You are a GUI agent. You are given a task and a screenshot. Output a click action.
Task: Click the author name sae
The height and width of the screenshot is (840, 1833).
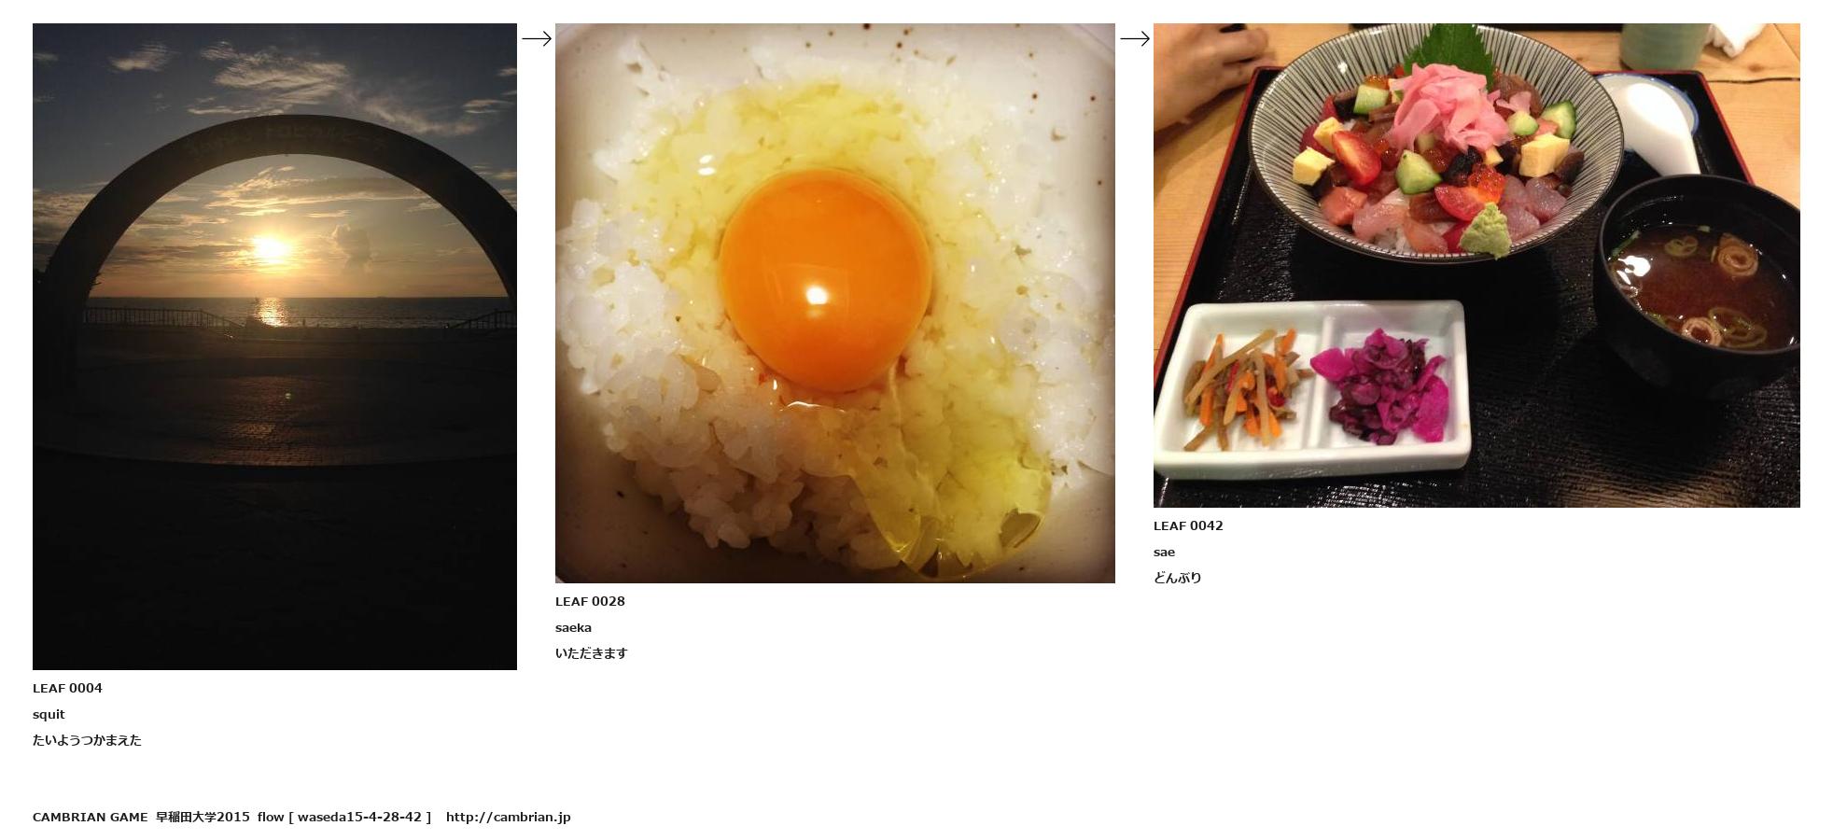1164,552
